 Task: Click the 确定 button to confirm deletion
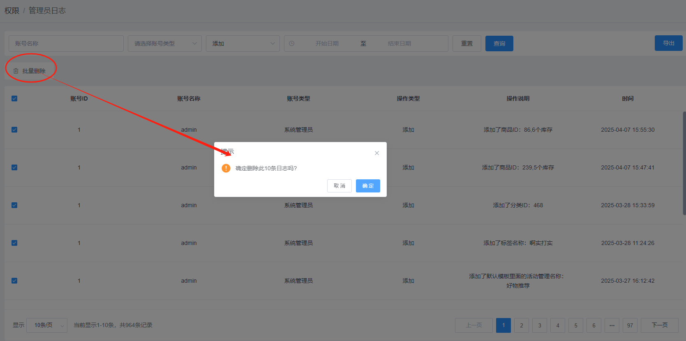[367, 186]
